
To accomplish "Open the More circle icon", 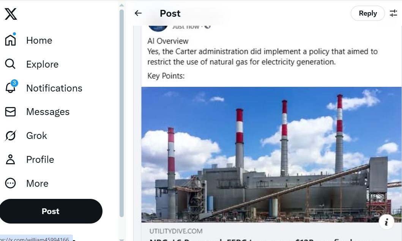I will click(11, 184).
